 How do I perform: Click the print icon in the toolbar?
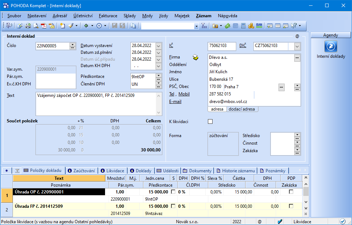coord(28,26)
